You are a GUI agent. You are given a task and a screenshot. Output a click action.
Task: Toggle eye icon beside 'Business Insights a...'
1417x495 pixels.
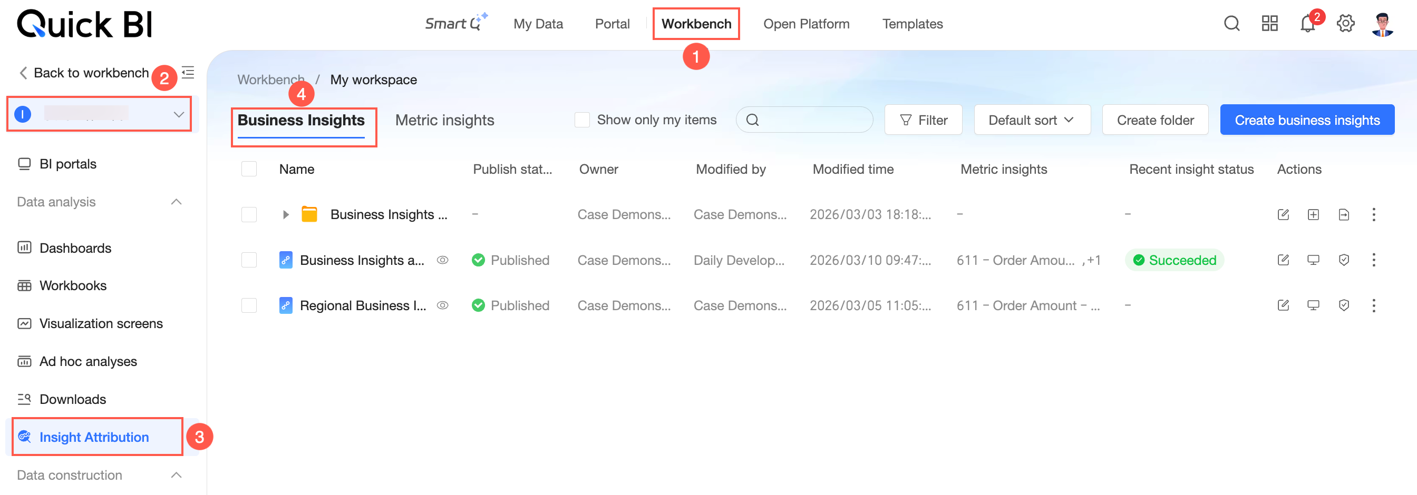coord(443,260)
